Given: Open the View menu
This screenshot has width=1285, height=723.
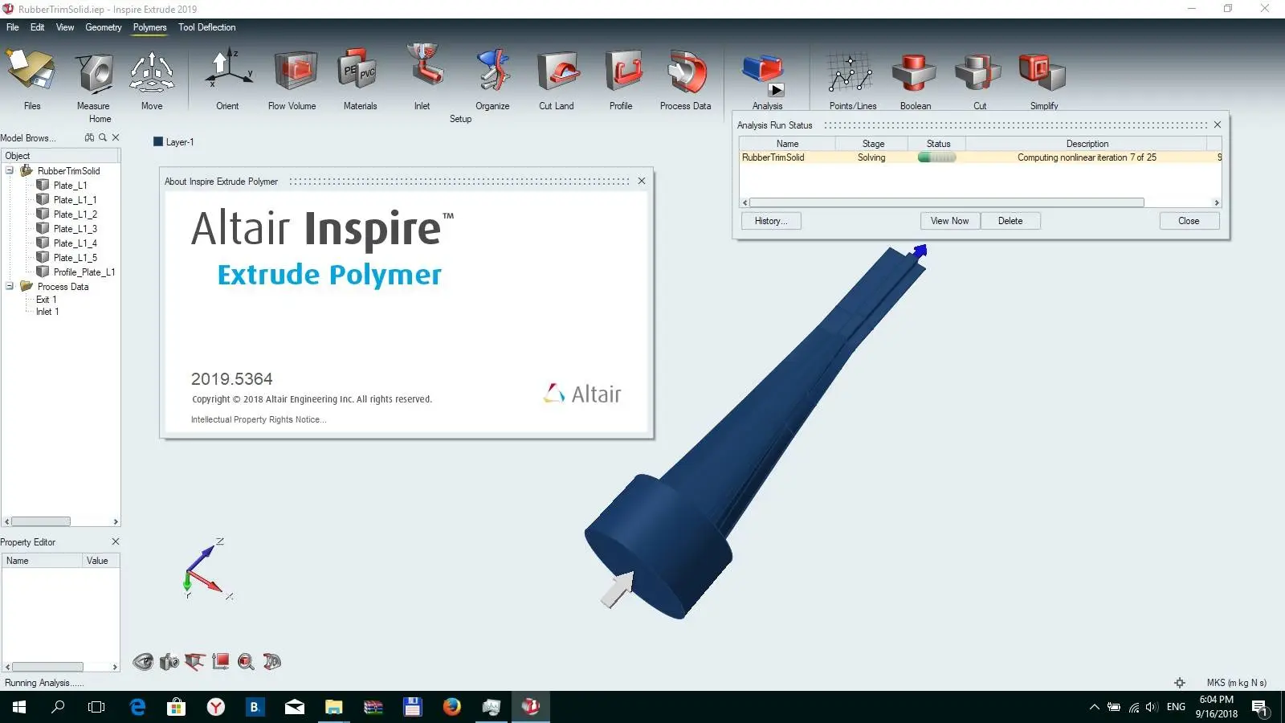Looking at the screenshot, I should point(65,27).
